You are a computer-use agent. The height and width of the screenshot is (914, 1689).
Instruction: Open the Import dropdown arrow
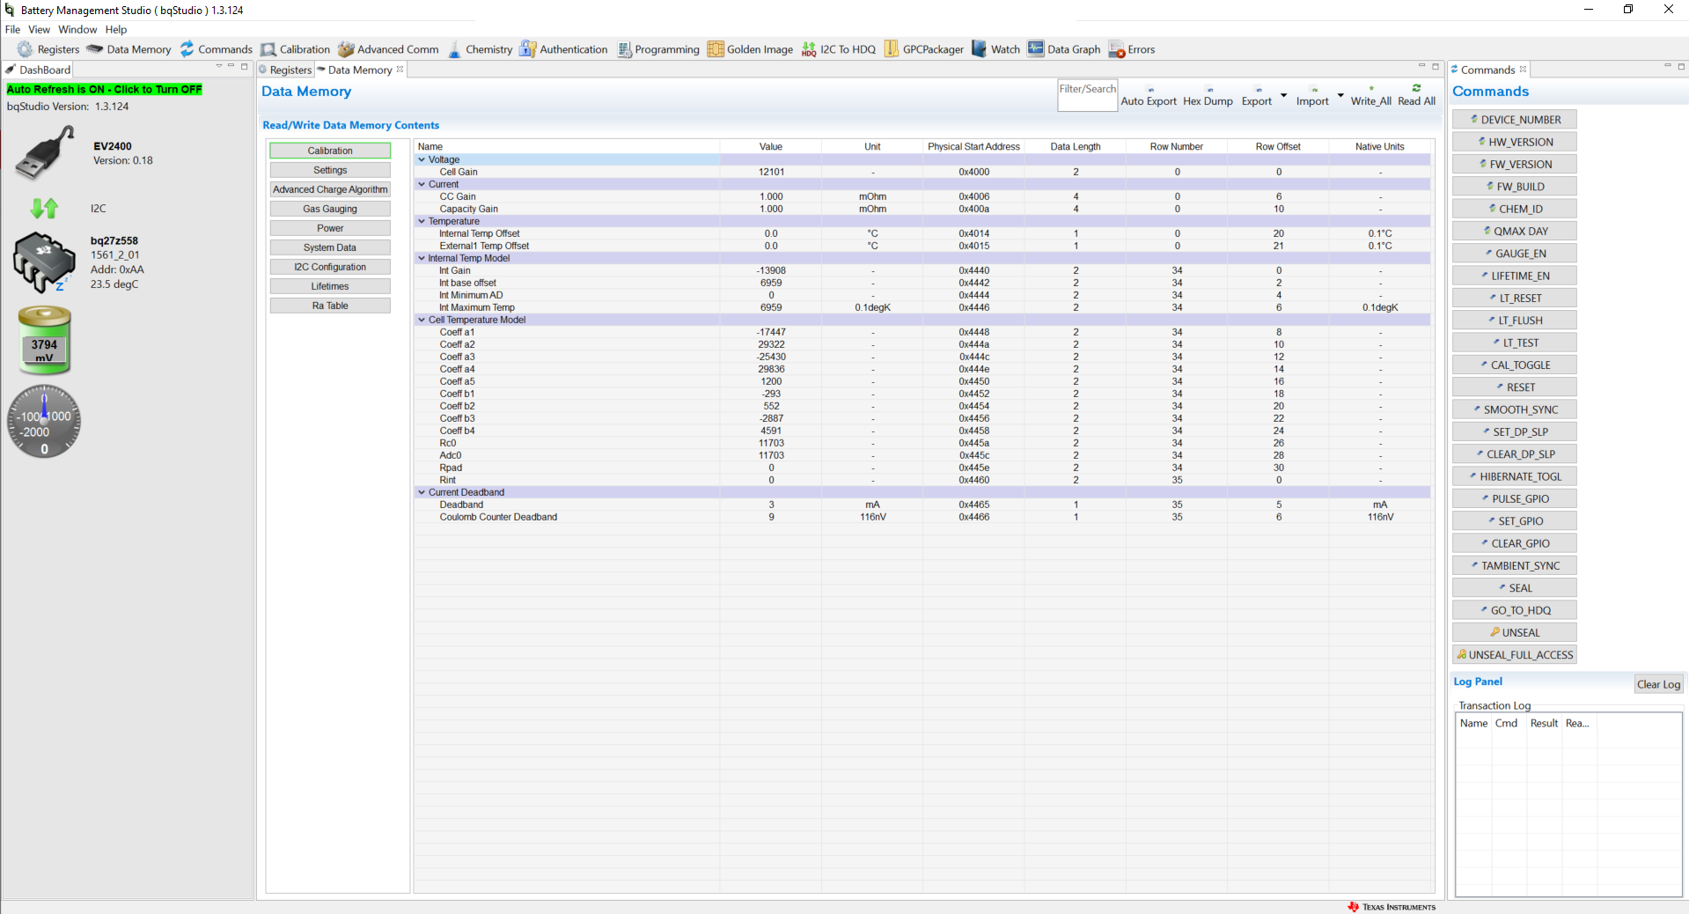[1340, 95]
